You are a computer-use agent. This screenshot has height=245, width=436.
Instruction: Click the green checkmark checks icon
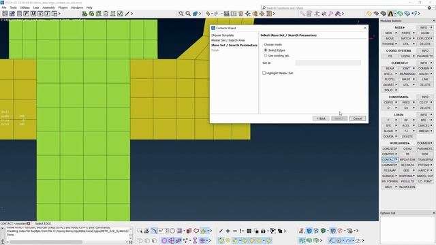pos(120,14)
